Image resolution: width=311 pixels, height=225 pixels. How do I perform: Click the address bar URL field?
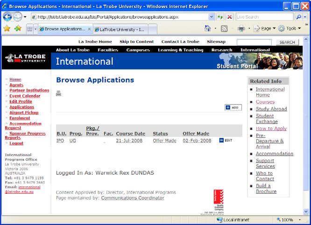click(x=120, y=17)
